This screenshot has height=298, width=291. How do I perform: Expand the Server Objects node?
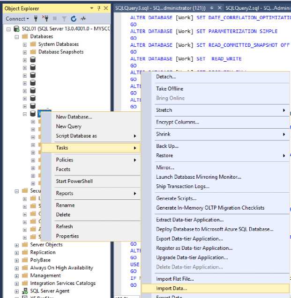(x=17, y=245)
